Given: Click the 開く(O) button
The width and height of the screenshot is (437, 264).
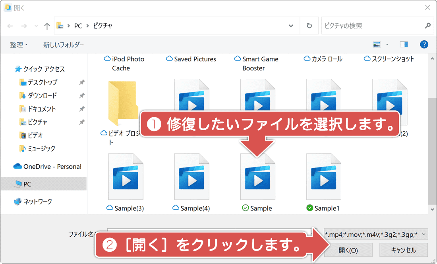Looking at the screenshot, I should tap(348, 250).
